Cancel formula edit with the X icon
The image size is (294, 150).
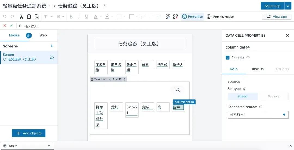click(5, 26)
